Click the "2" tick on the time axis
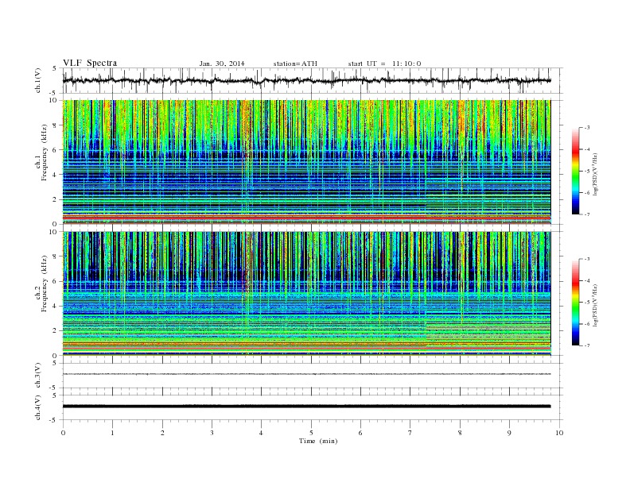630x486 pixels. point(162,433)
